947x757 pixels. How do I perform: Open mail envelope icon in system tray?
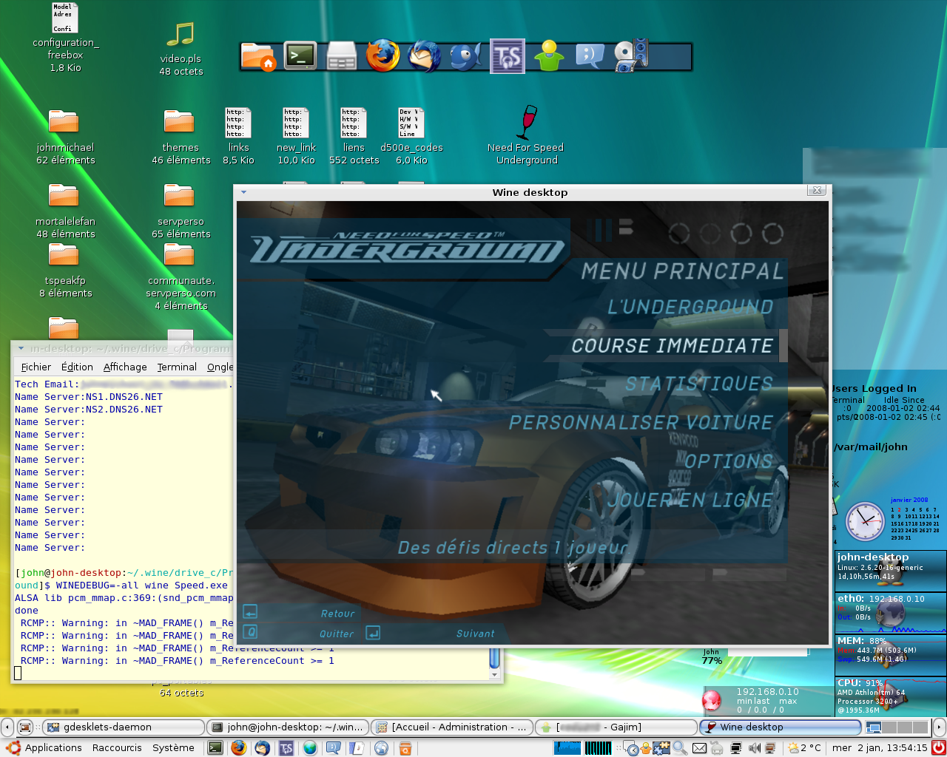699,748
